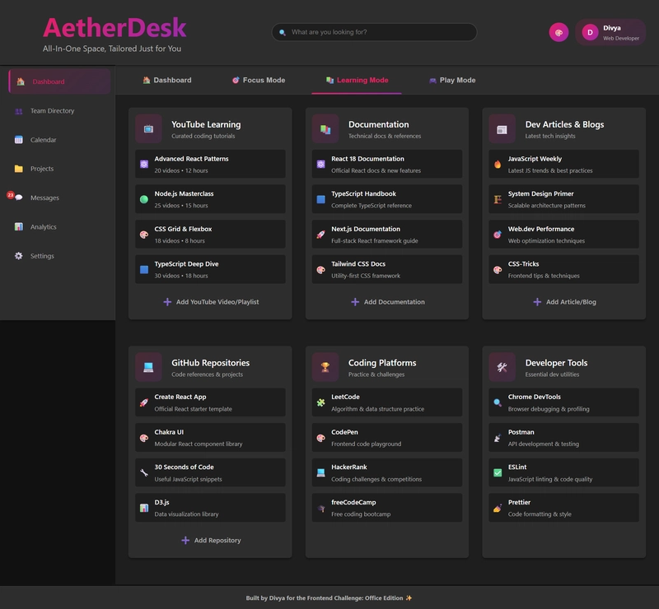Click the green circle icon beside Node.js Masterclass
Viewport: 659px width, 609px height.
click(x=144, y=199)
